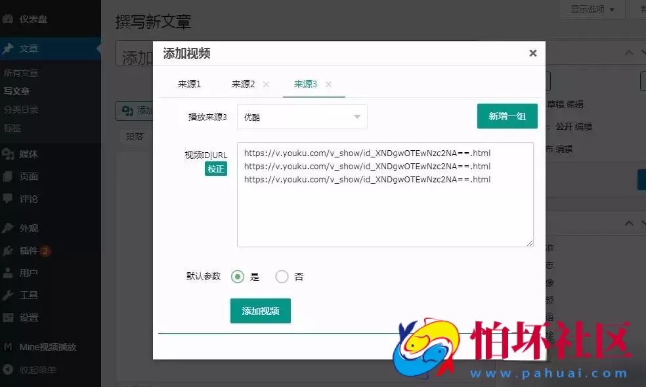
Task: Open 评论 comments via its speech bubble icon
Action: click(9, 198)
